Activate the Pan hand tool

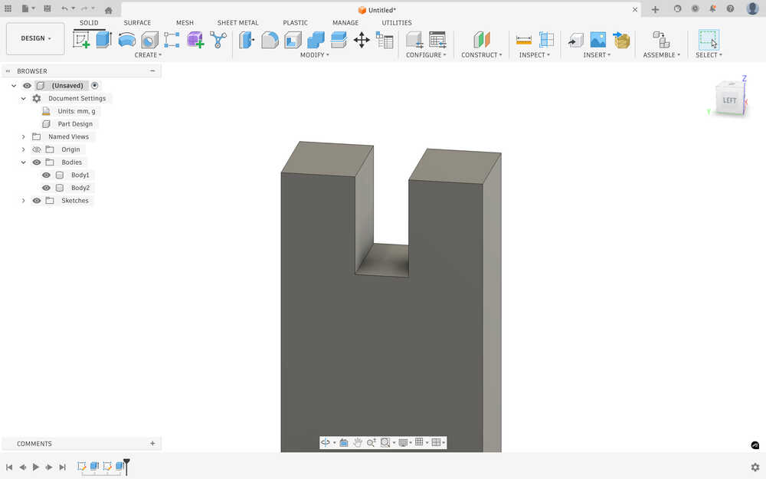(x=358, y=442)
